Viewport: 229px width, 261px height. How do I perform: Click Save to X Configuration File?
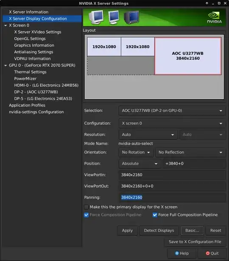pyautogui.click(x=195, y=242)
